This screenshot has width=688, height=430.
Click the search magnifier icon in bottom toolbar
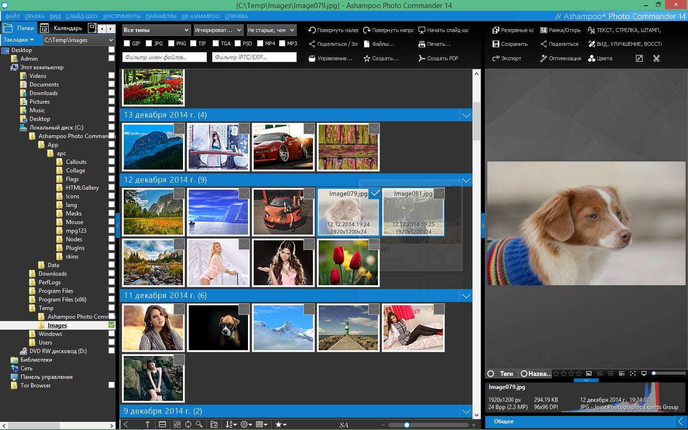pyautogui.click(x=199, y=424)
